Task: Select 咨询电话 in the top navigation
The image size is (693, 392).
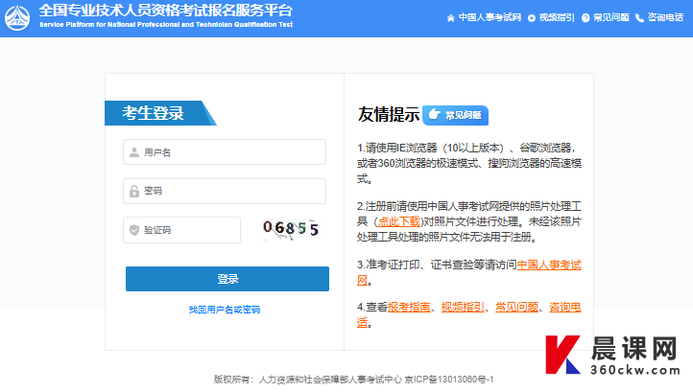Action: tap(667, 17)
